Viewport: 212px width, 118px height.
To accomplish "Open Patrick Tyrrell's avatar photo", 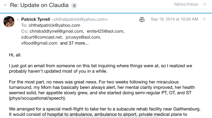I will (9, 21).
